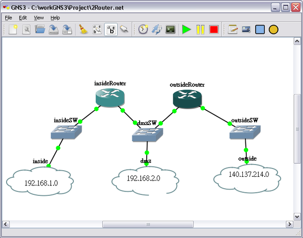Click the Add a note icon
Screen dimensions: 303x238
tap(232, 29)
